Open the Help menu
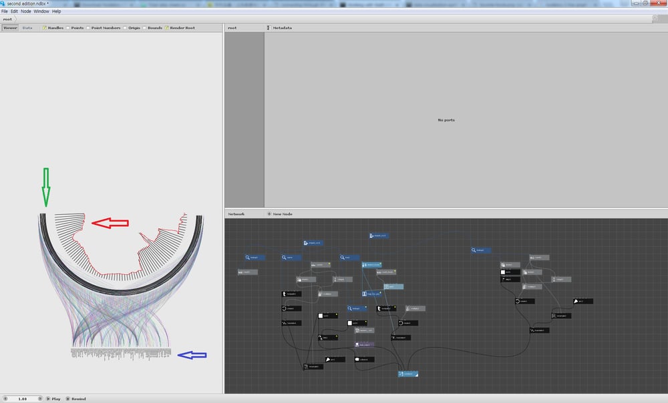 [x=56, y=11]
